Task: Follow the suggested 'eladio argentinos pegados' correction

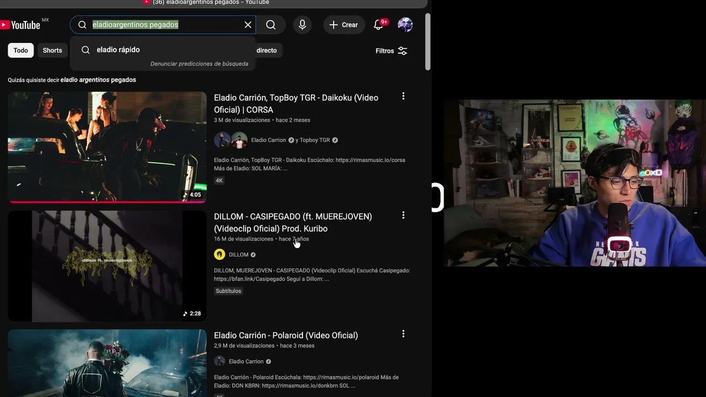Action: pos(98,80)
